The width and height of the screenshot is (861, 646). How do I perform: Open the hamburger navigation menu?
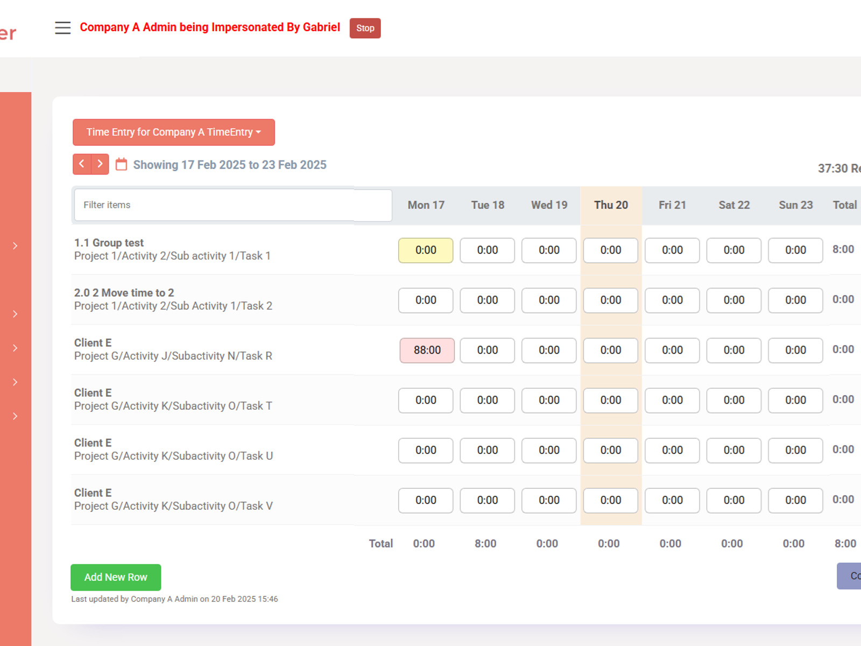pyautogui.click(x=62, y=27)
